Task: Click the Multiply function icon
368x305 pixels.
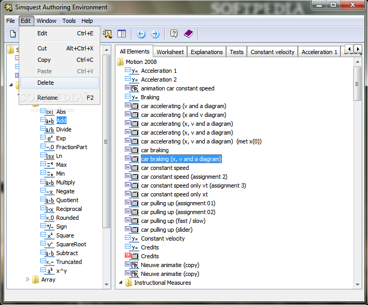Action: (x=47, y=182)
